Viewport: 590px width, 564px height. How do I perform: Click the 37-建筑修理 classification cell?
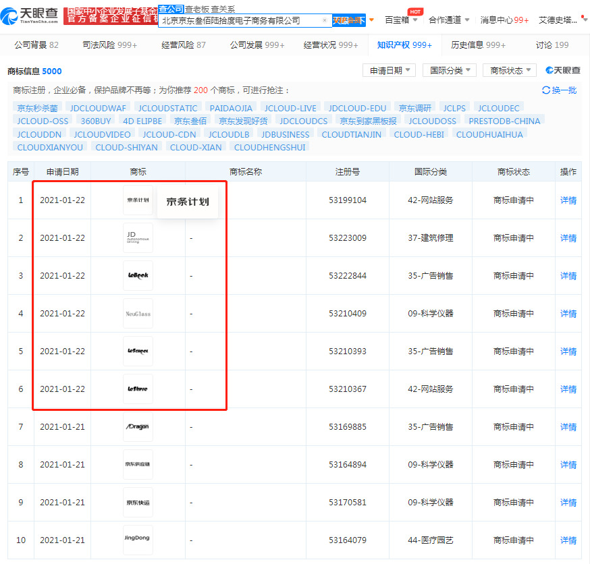pos(431,238)
